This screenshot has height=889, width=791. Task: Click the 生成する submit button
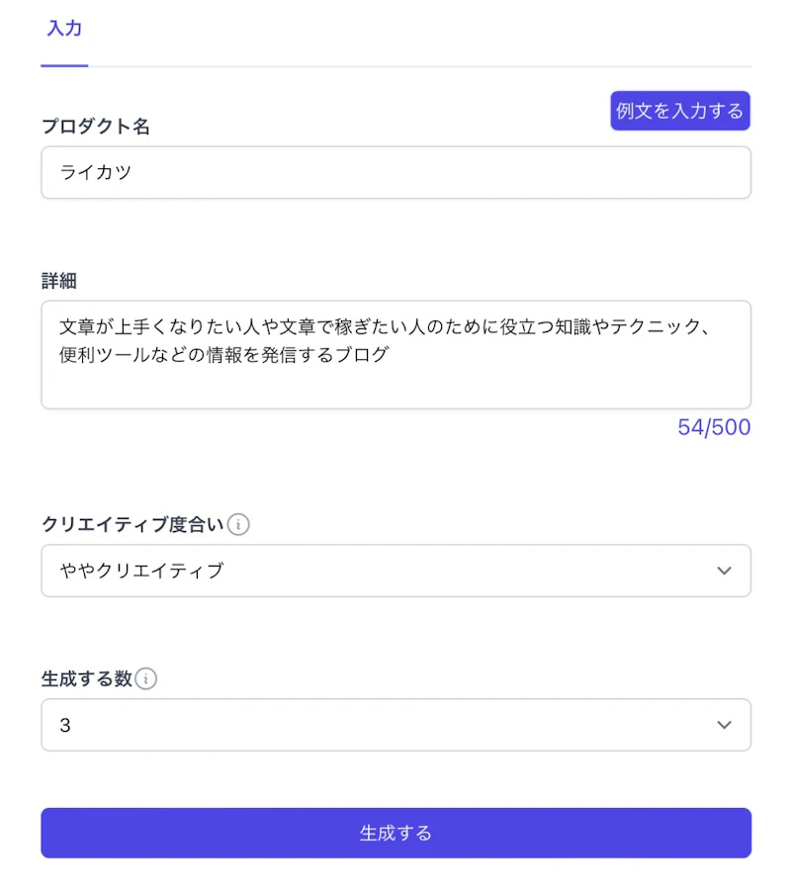click(395, 833)
